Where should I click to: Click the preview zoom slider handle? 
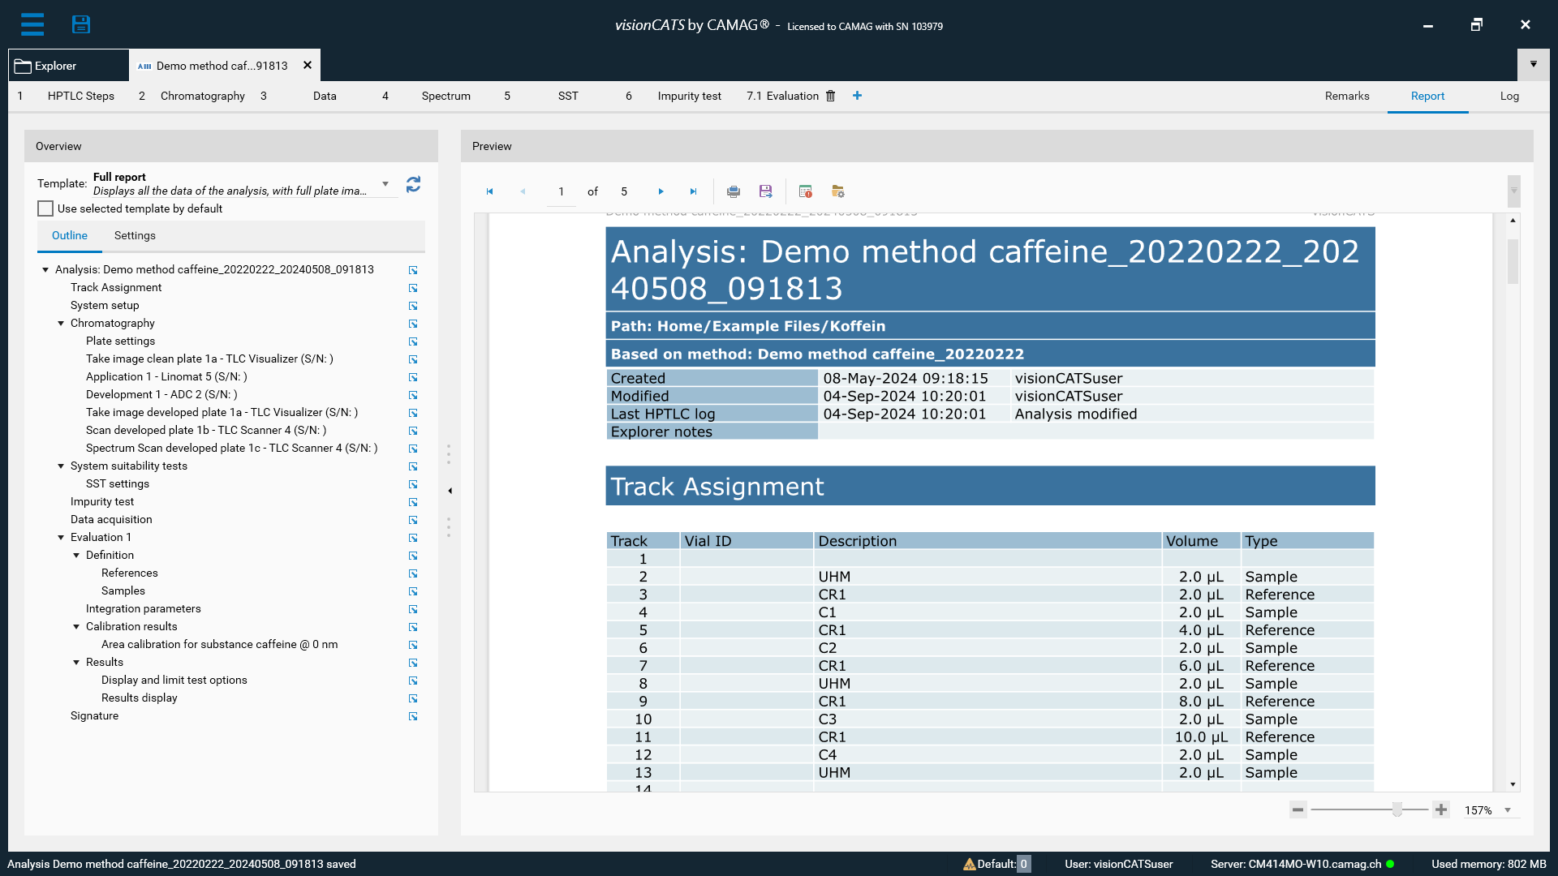click(x=1397, y=809)
